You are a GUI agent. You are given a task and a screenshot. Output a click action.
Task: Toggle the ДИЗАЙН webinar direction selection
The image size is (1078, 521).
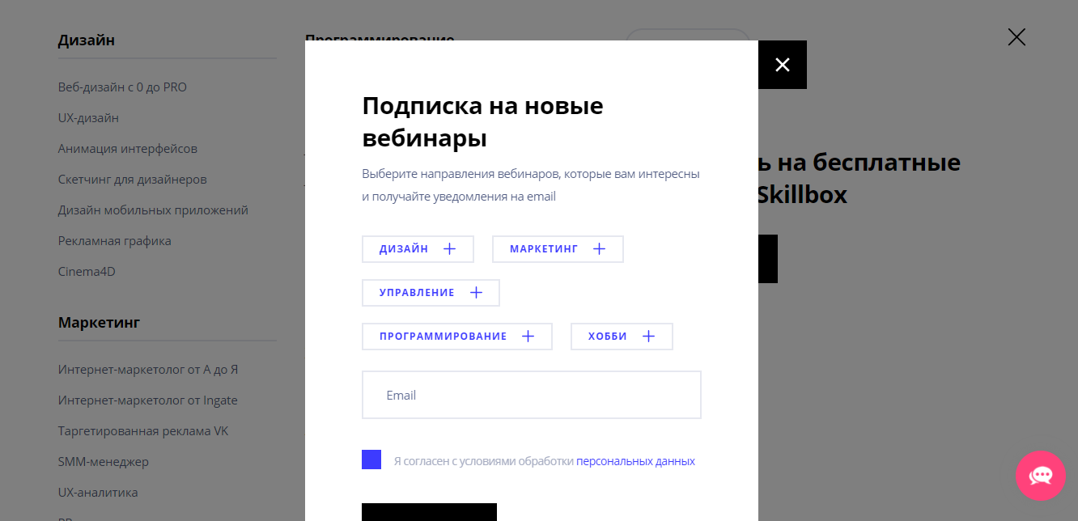pos(418,248)
